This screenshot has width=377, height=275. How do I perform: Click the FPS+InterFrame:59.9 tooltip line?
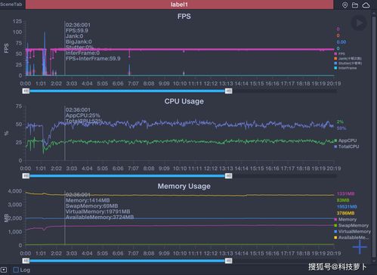pos(93,59)
